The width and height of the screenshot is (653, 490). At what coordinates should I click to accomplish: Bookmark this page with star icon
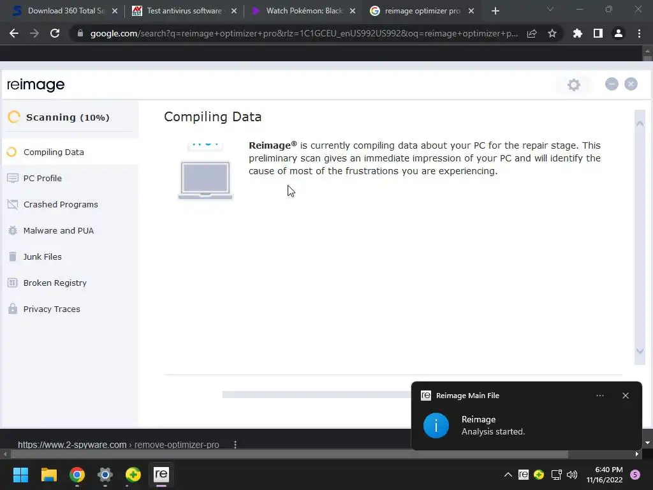coord(552,33)
